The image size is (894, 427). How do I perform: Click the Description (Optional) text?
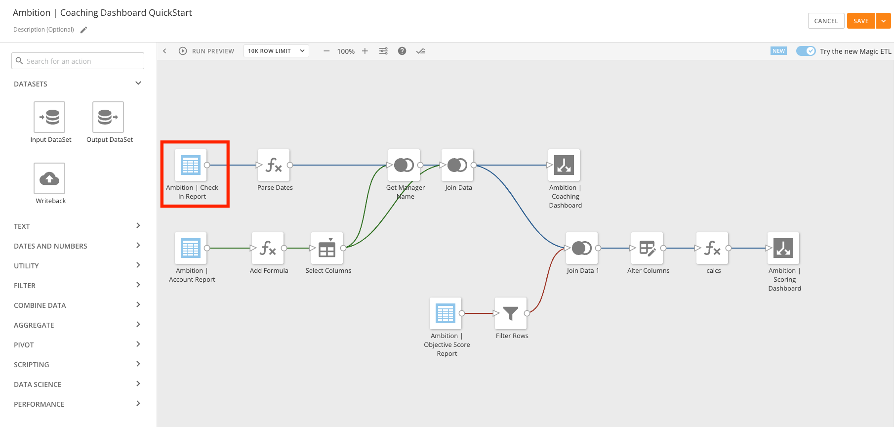43,30
